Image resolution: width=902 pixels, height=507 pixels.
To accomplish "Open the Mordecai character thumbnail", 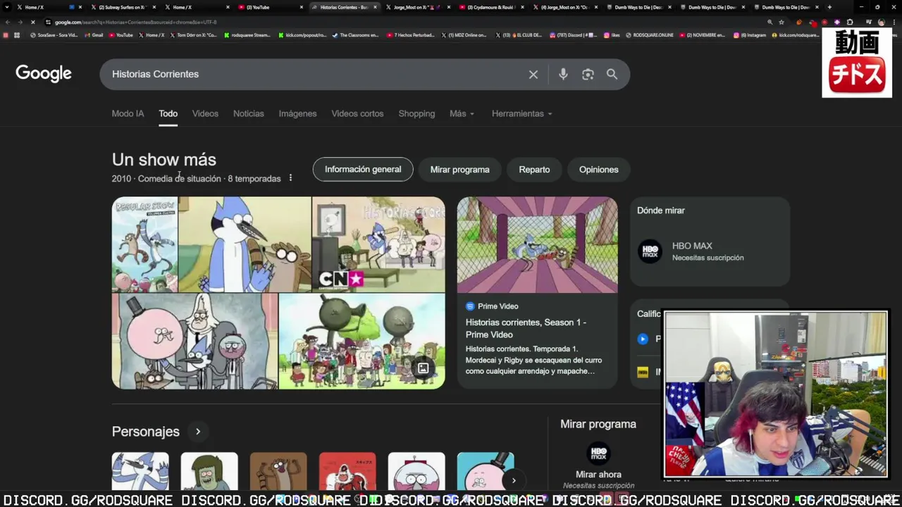I will point(140,471).
